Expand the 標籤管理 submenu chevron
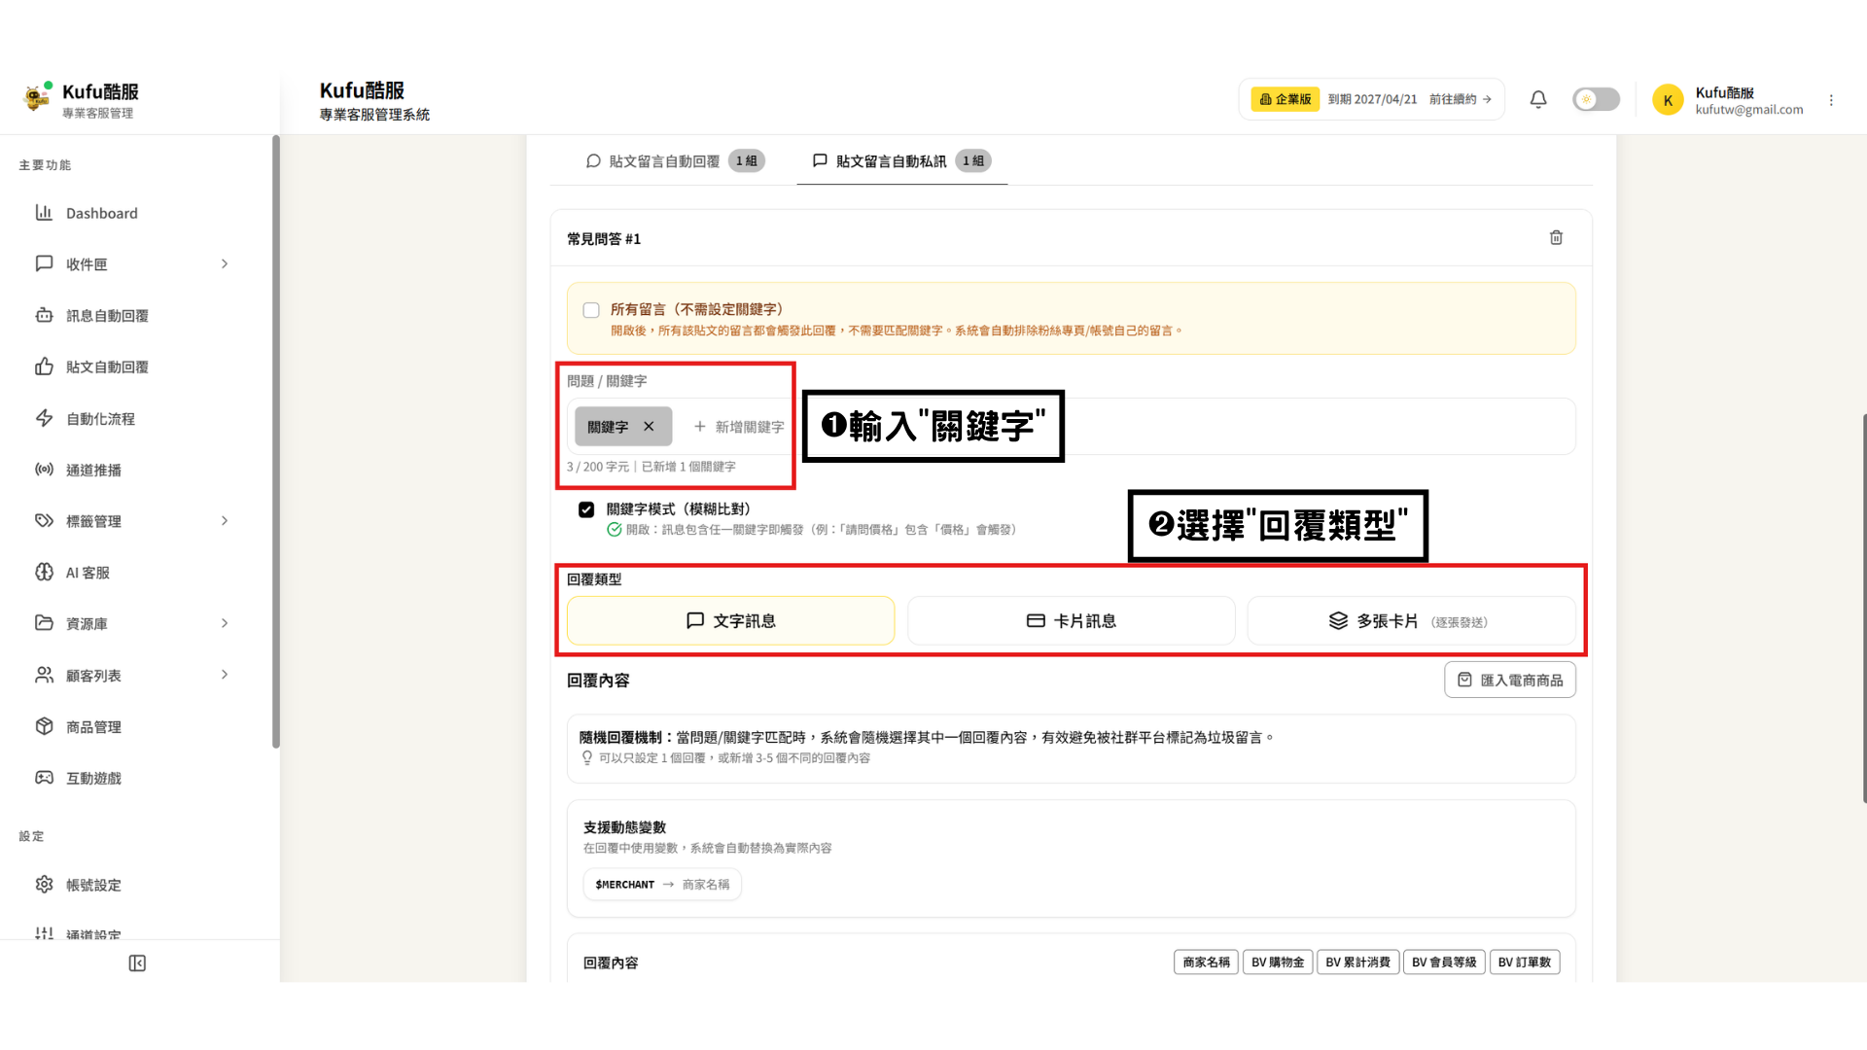This screenshot has height=1050, width=1867. [x=225, y=520]
